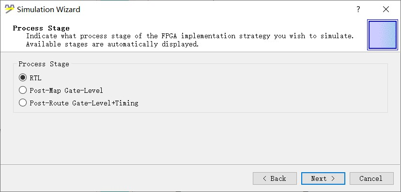This screenshot has width=401, height=192.
Task: Click the Simulation Wizard window title text
Action: [x=48, y=10]
